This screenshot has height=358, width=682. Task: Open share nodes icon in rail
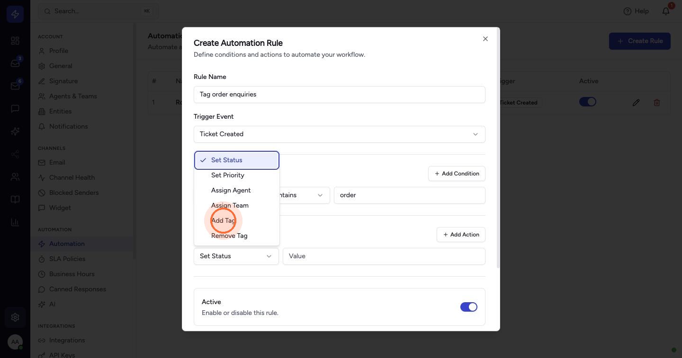click(x=15, y=154)
